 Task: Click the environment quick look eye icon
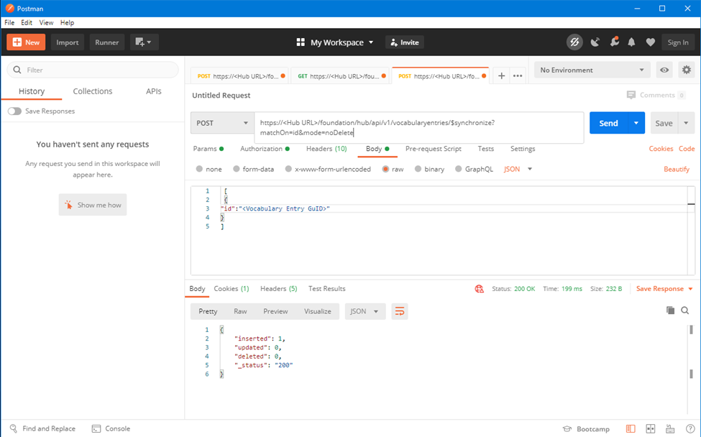pyautogui.click(x=664, y=70)
